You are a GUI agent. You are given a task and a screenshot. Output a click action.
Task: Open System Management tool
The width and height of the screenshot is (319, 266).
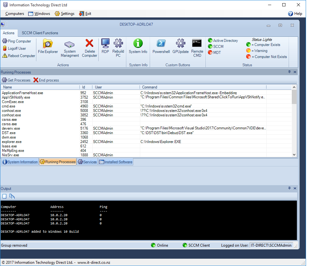point(70,45)
